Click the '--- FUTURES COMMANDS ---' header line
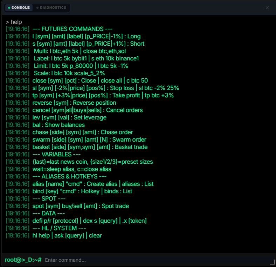This screenshot has height=267, width=276. tap(59, 29)
